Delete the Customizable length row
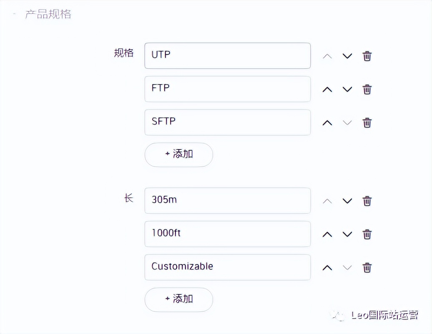Viewport: 432px width, 334px height. (367, 267)
